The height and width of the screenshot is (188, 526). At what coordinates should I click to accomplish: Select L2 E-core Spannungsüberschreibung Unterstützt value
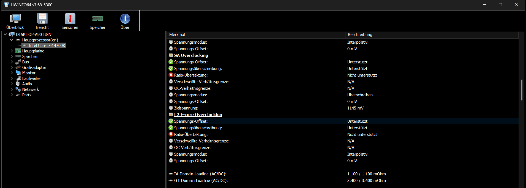(x=357, y=128)
